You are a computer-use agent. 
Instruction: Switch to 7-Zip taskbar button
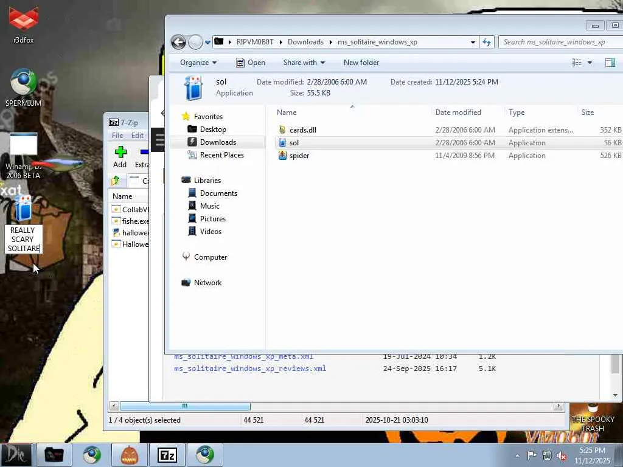pyautogui.click(x=167, y=455)
